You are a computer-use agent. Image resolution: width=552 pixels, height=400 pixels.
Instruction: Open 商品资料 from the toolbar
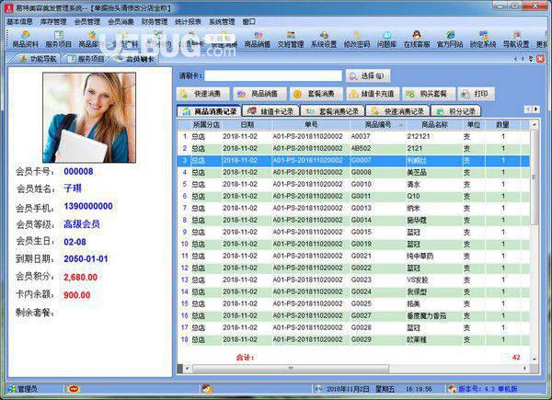point(25,40)
